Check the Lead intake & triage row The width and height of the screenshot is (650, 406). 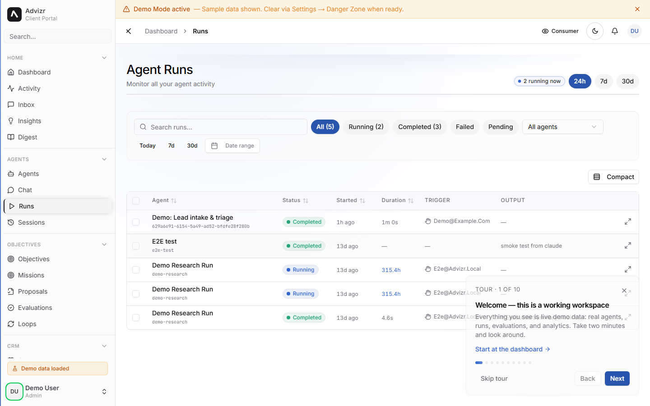(136, 222)
